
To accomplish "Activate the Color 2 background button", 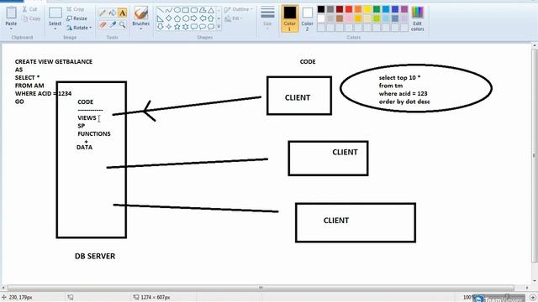I will (x=308, y=18).
